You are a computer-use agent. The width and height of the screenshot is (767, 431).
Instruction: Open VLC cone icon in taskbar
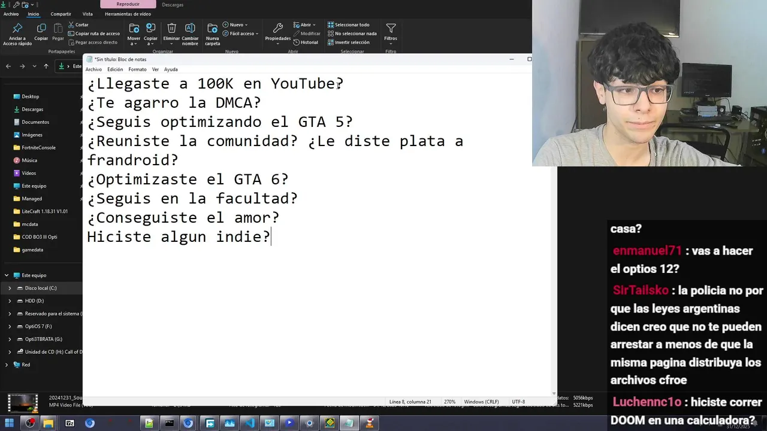click(370, 423)
